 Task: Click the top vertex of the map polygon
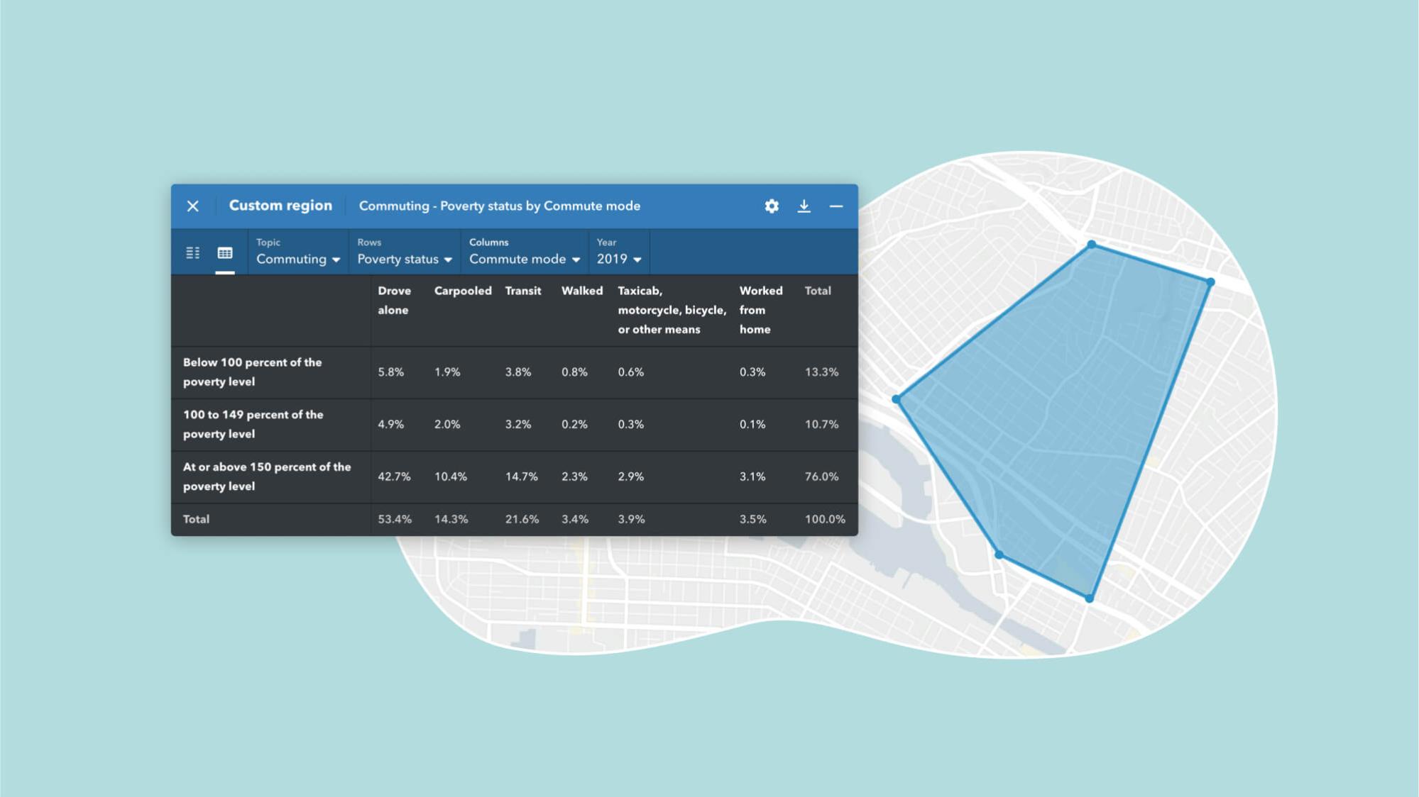(1092, 245)
